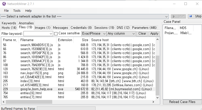Screen dimensions: 202x110
Task: Open the File menu
Action: pos(6,11)
